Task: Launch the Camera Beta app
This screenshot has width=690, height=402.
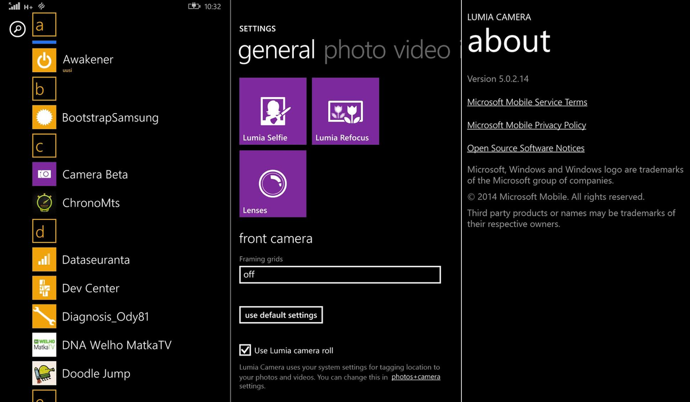Action: click(44, 174)
